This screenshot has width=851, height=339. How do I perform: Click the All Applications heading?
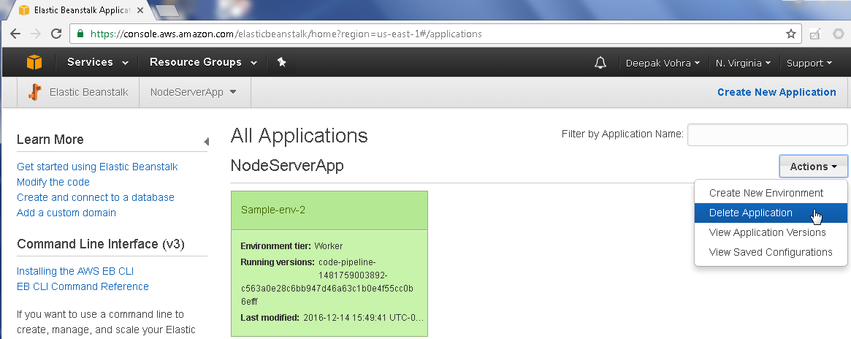tap(299, 135)
